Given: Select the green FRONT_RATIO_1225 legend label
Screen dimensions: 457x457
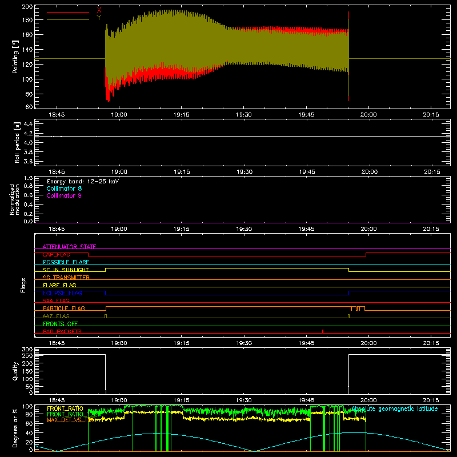Looking at the screenshot, I should [74, 414].
